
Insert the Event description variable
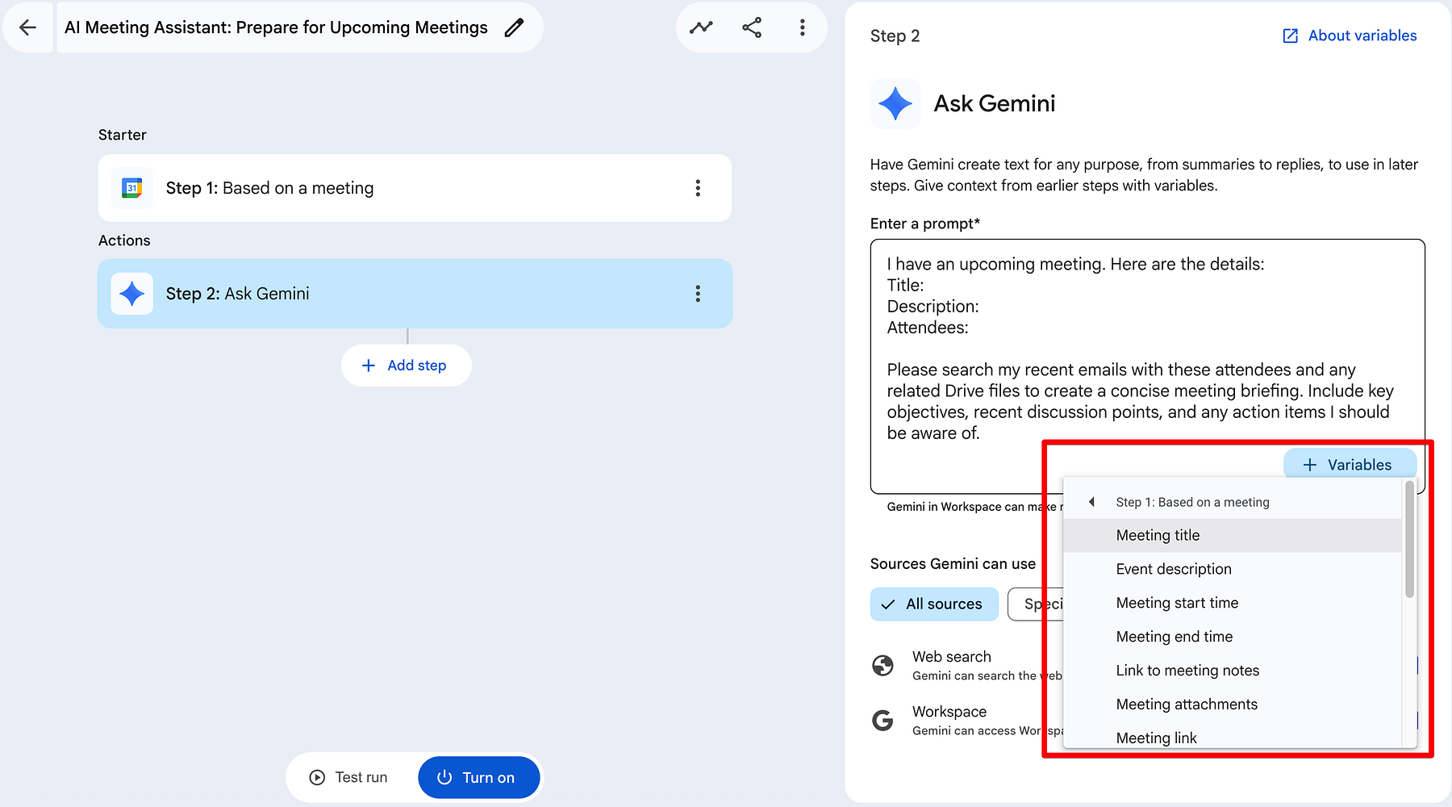point(1233,570)
